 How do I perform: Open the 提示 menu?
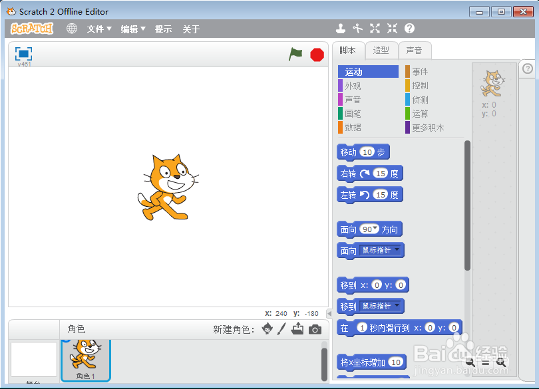coord(163,29)
